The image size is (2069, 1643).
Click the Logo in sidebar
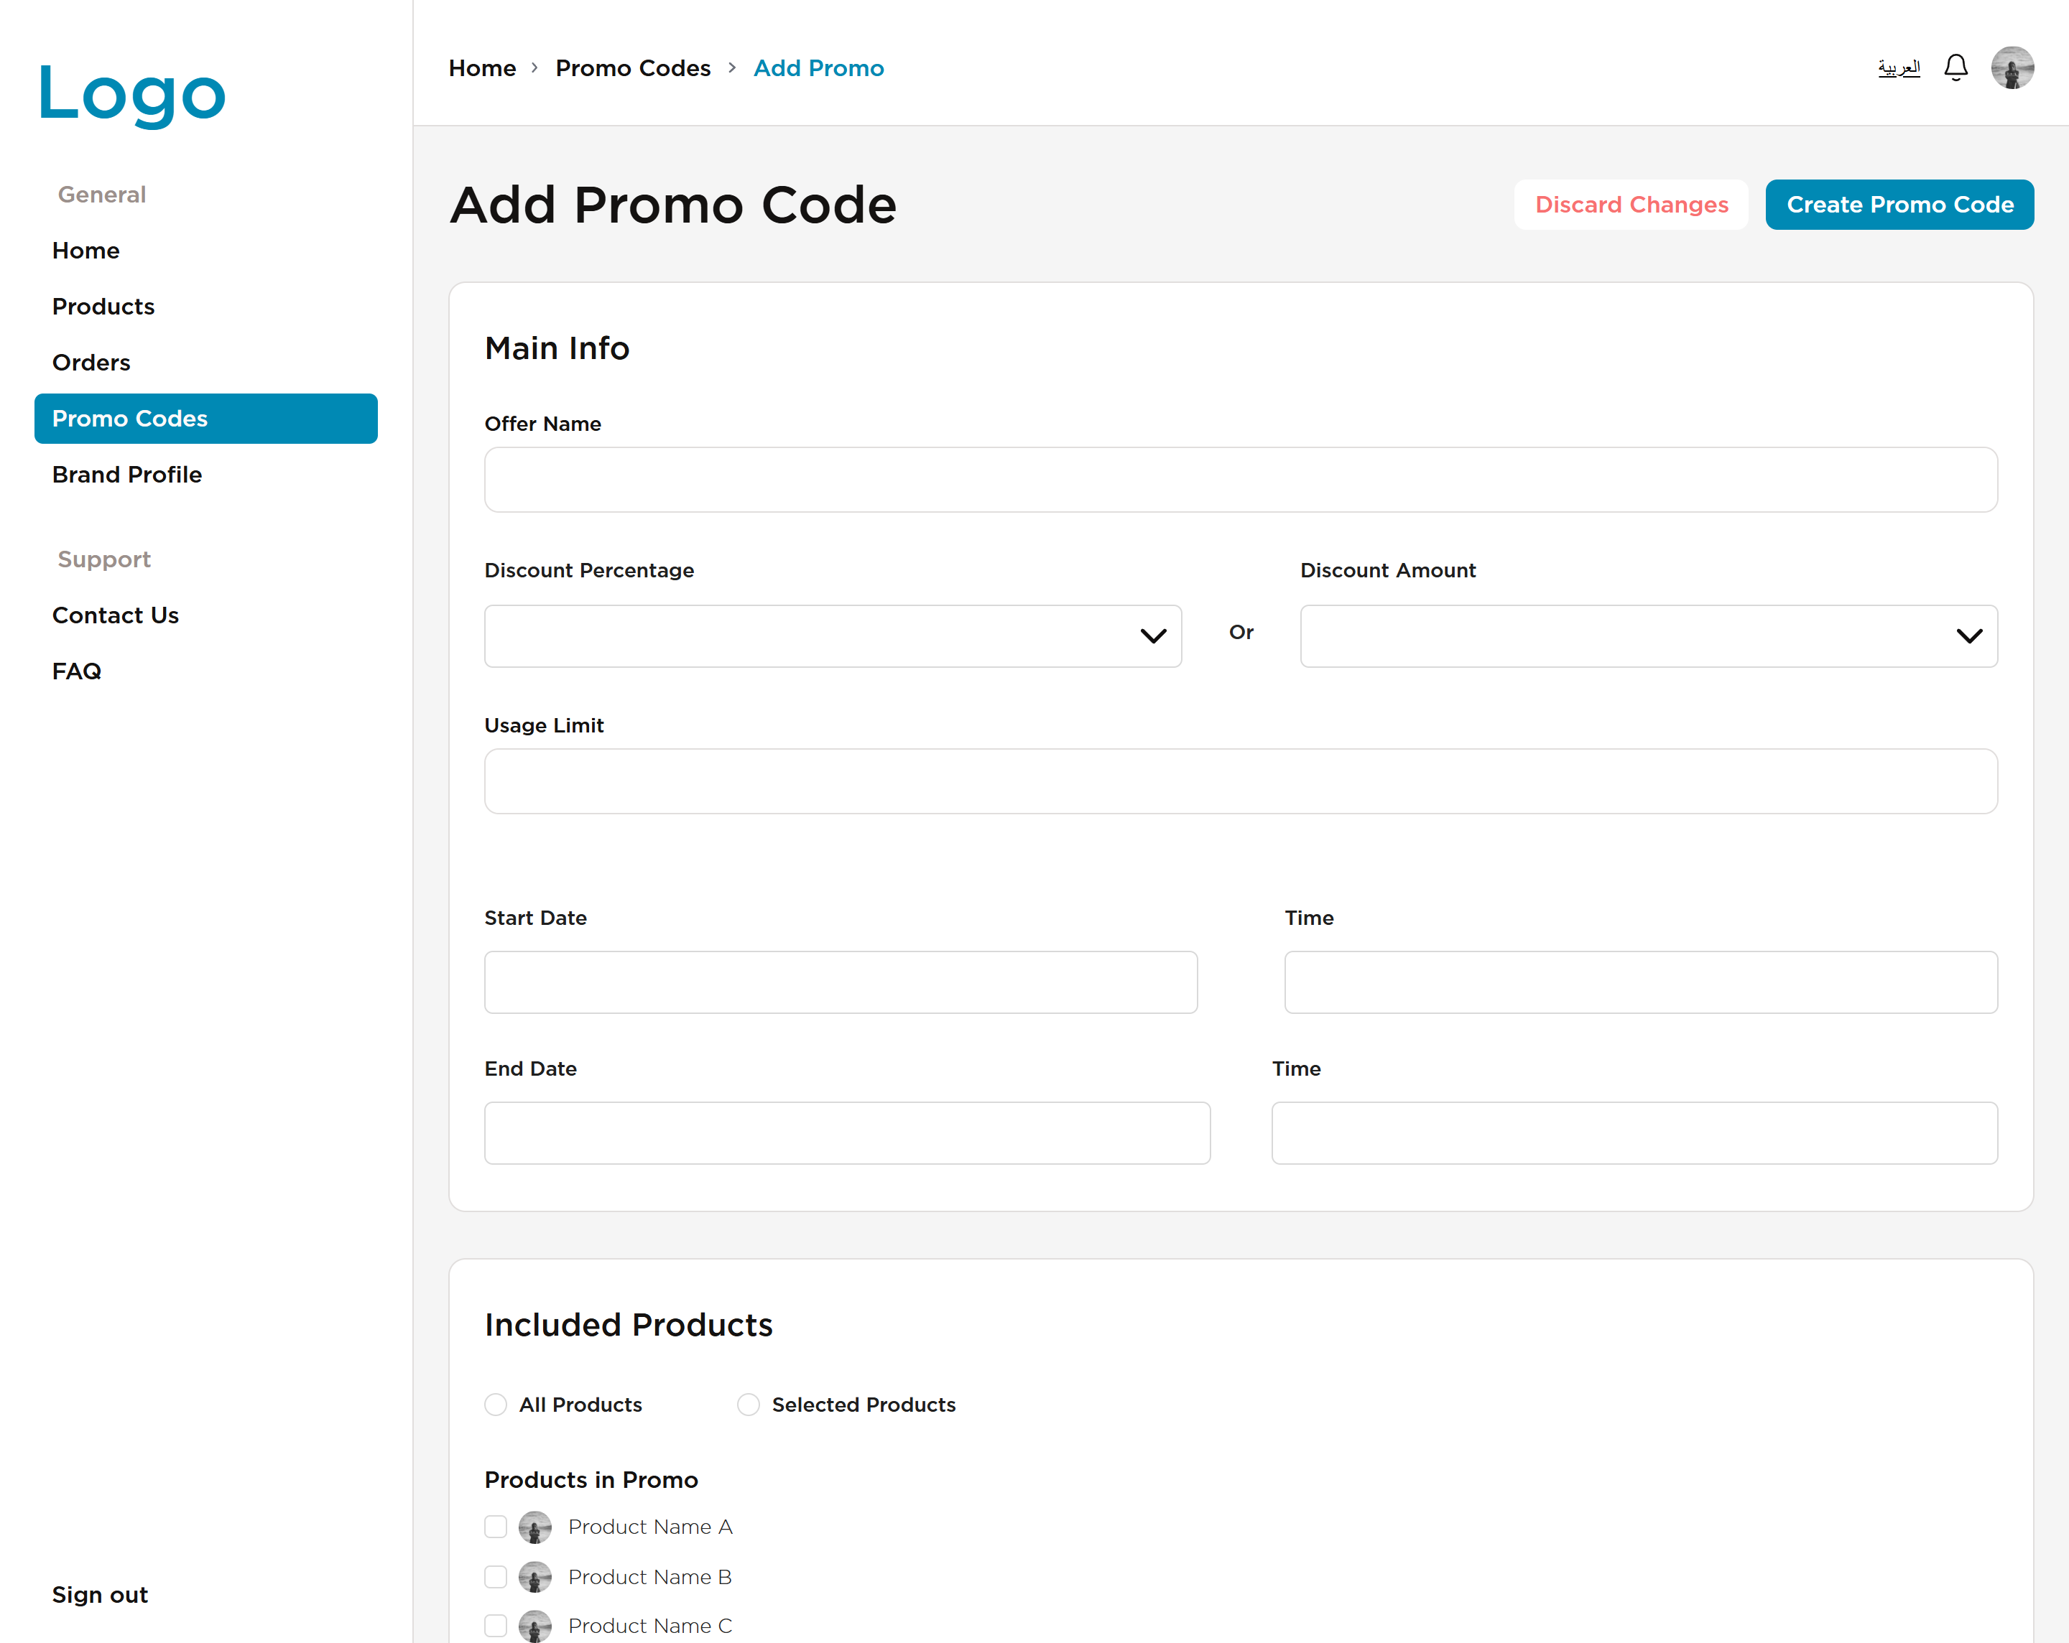click(131, 94)
